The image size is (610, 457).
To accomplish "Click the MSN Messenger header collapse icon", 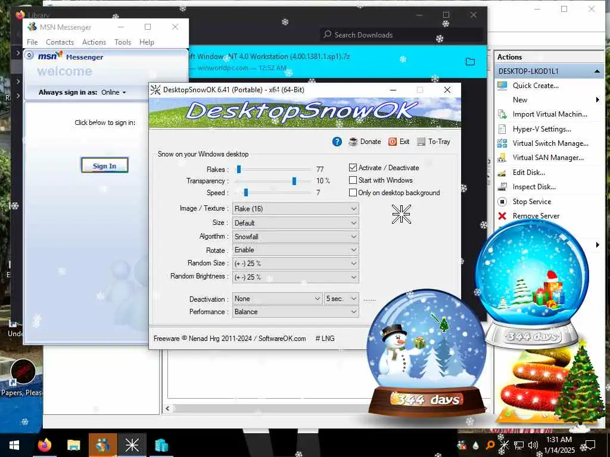I will (29, 55).
